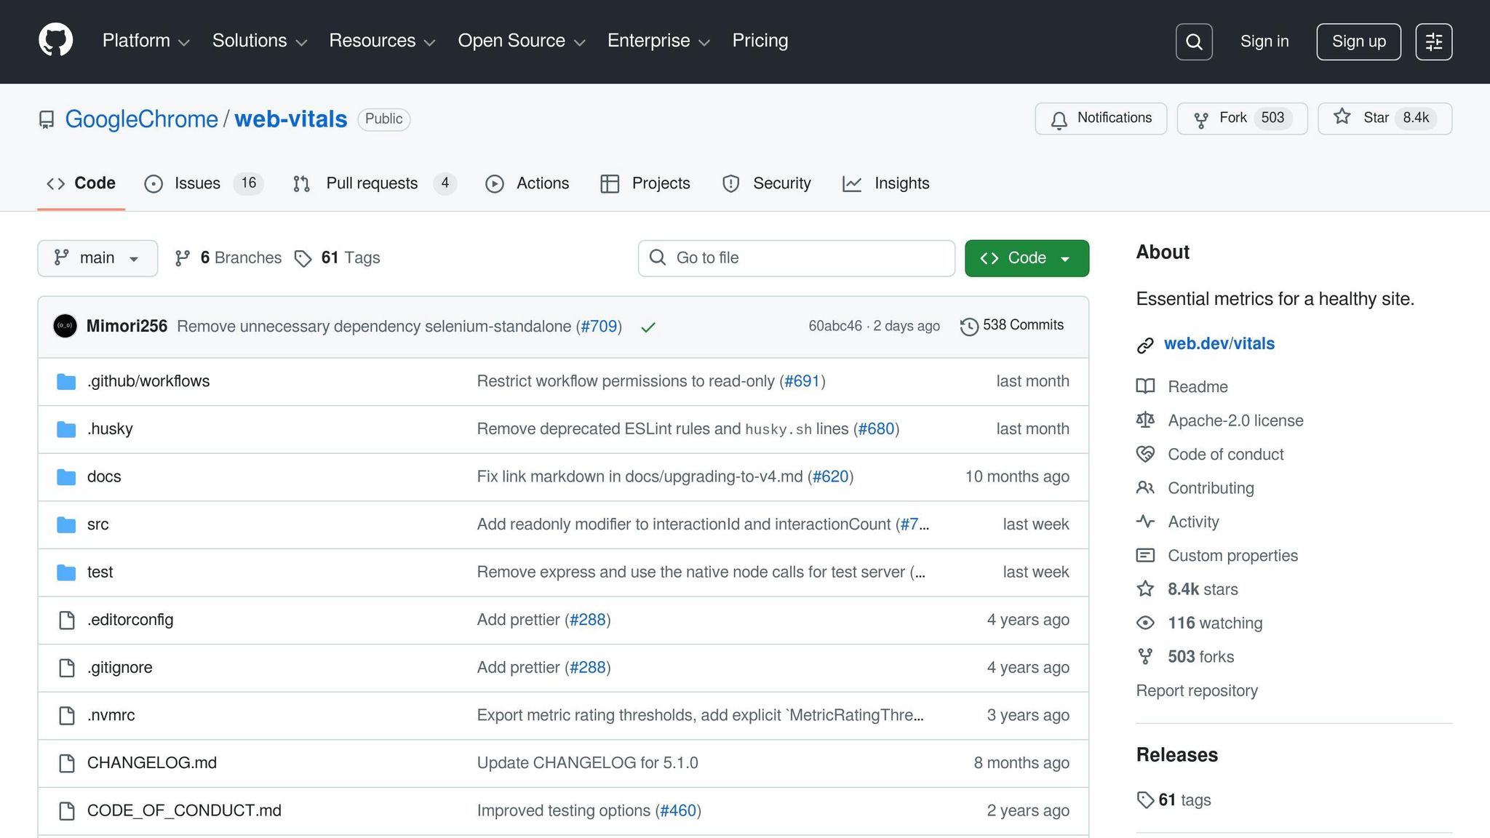Click the Star icon to star repository

tap(1342, 117)
